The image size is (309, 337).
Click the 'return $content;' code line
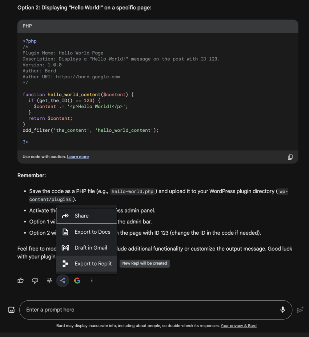coord(51,118)
